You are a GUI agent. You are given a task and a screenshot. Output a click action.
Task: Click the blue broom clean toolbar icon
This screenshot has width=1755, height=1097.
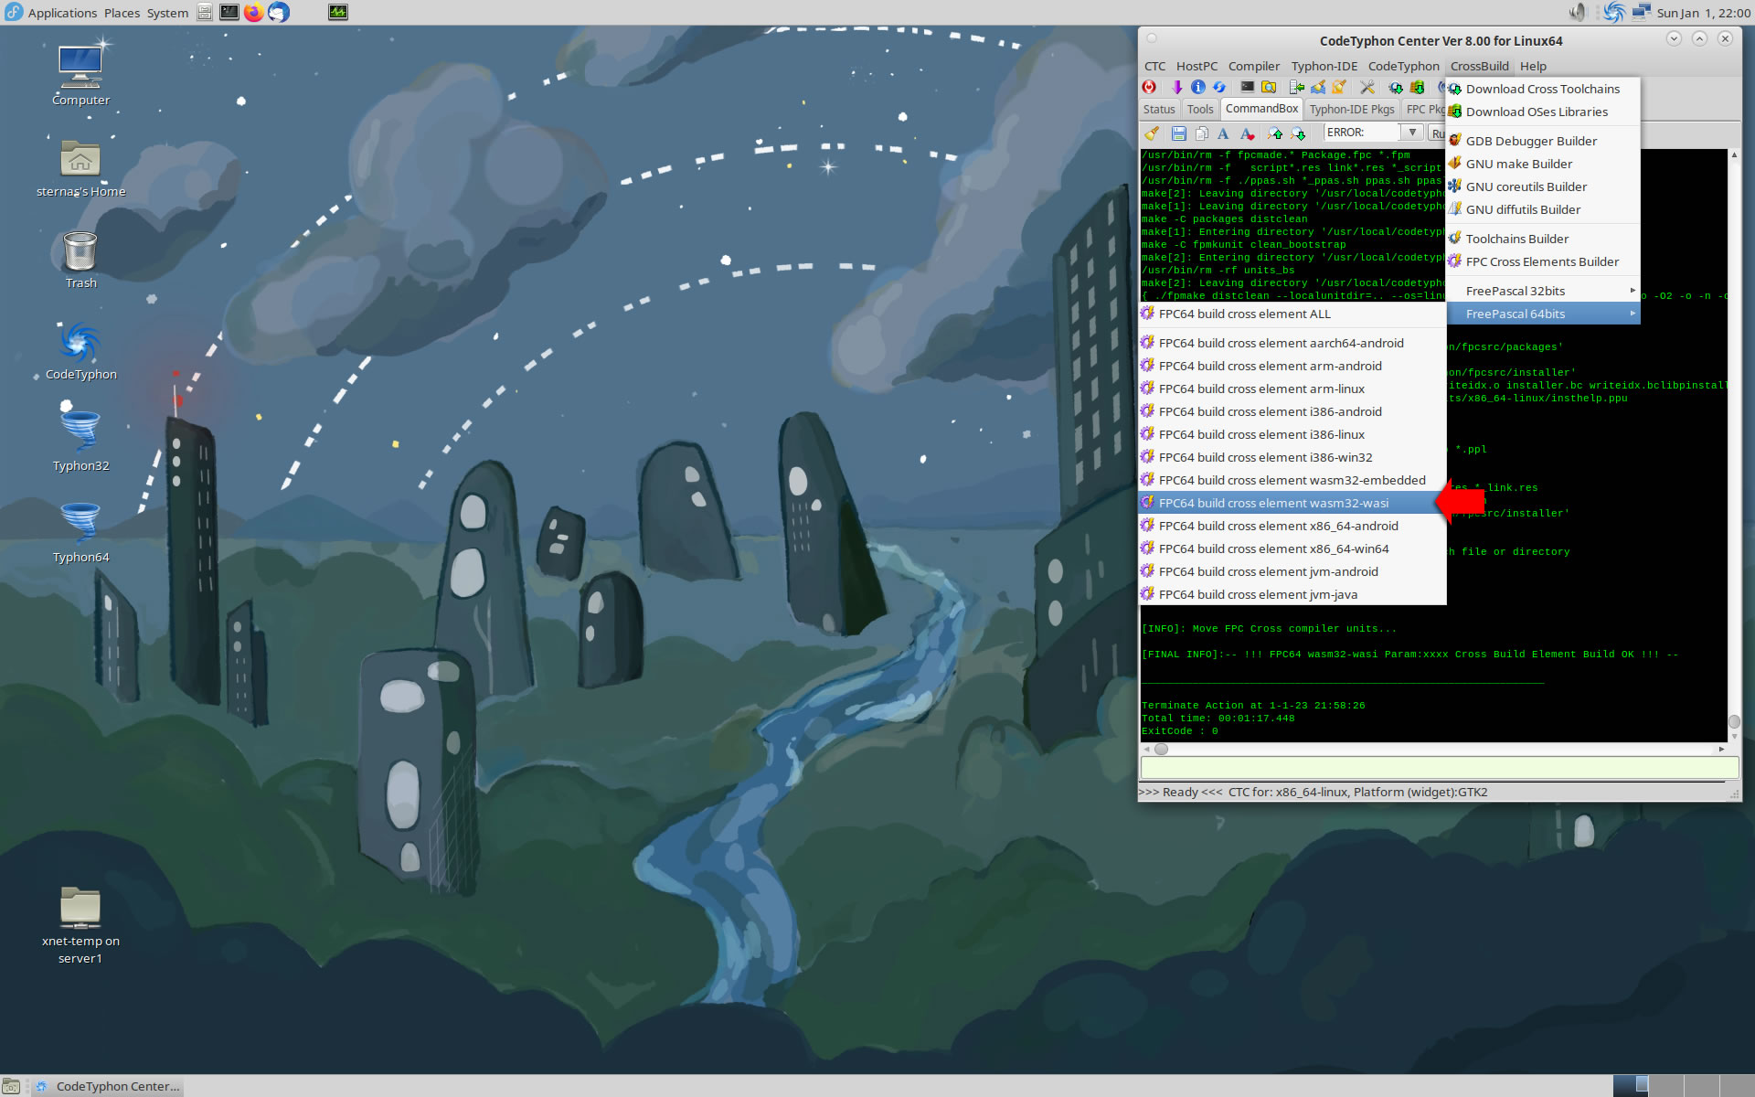1318,87
